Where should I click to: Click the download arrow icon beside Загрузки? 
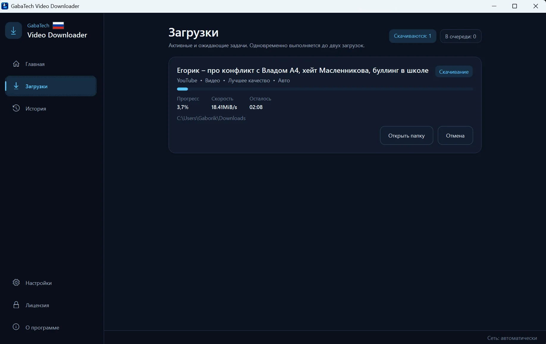coord(16,86)
